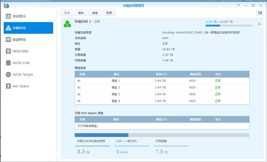Image resolution: width=267 pixels, height=162 pixels.
Task: Select the 硬盘 4 row in disk table
Action: pos(162,101)
